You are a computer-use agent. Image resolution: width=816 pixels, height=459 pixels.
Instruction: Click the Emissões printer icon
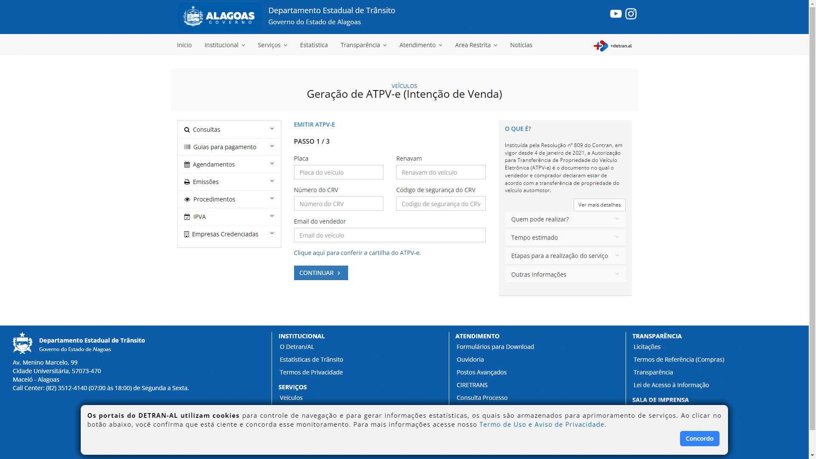tap(187, 182)
